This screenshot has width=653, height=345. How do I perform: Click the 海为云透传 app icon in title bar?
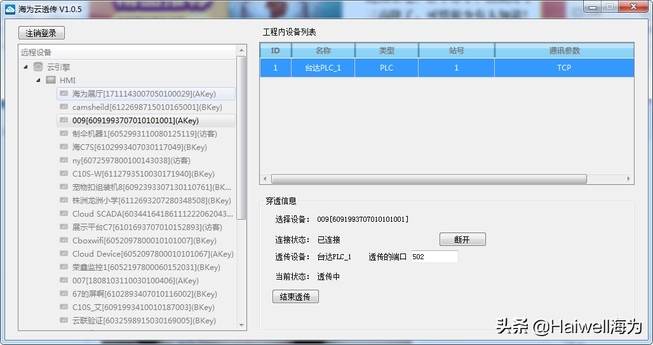(10, 9)
